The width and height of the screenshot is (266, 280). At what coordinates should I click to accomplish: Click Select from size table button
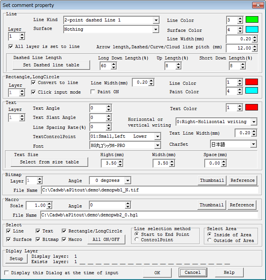(49, 162)
